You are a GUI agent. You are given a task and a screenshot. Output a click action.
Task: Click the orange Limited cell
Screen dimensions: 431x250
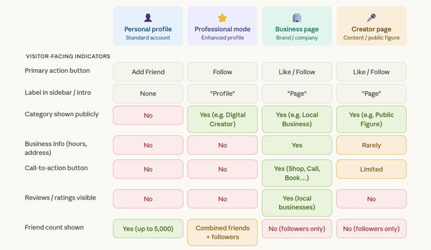(x=371, y=169)
